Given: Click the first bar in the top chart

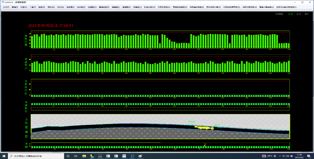Looking at the screenshot, I should [32, 42].
